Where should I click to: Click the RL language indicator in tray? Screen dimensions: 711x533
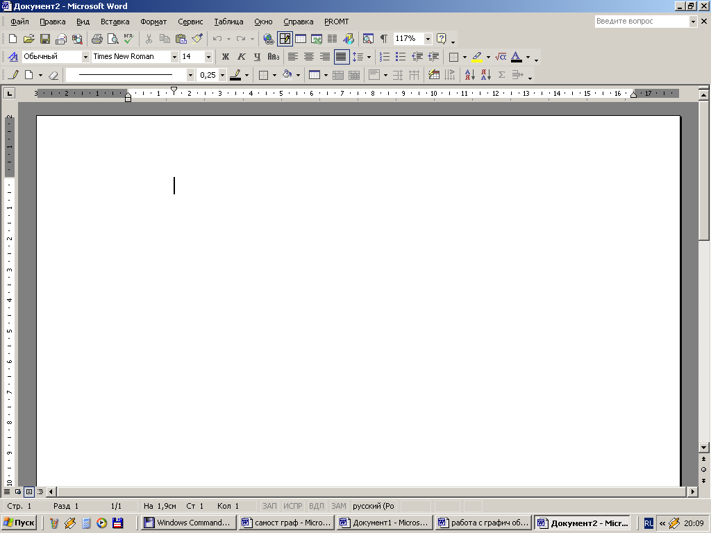pyautogui.click(x=649, y=523)
